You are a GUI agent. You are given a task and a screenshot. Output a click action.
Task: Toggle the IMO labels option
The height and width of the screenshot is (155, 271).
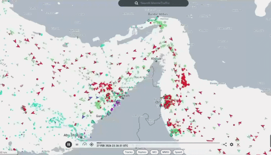[x=154, y=152]
